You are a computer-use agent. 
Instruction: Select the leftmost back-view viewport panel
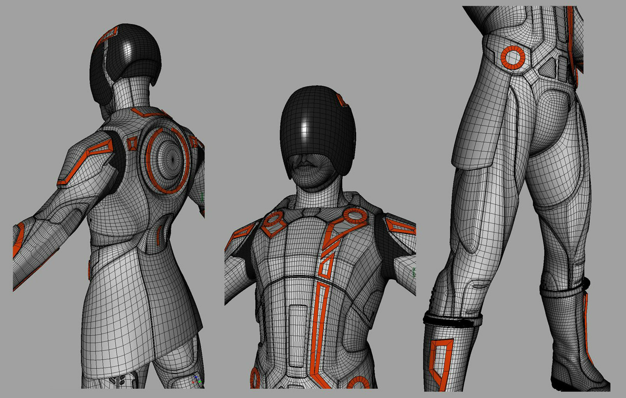coord(105,195)
